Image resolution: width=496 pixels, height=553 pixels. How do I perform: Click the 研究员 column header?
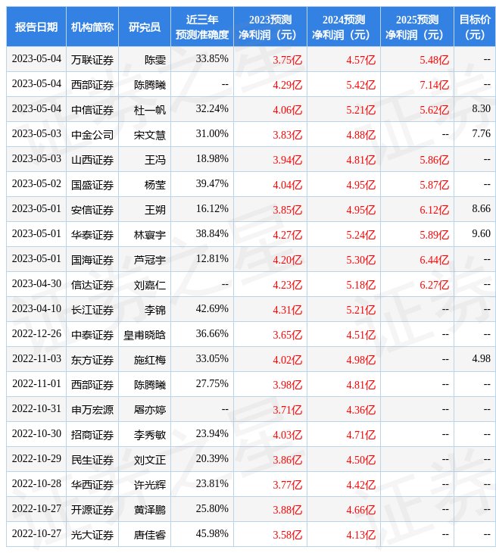tap(145, 27)
